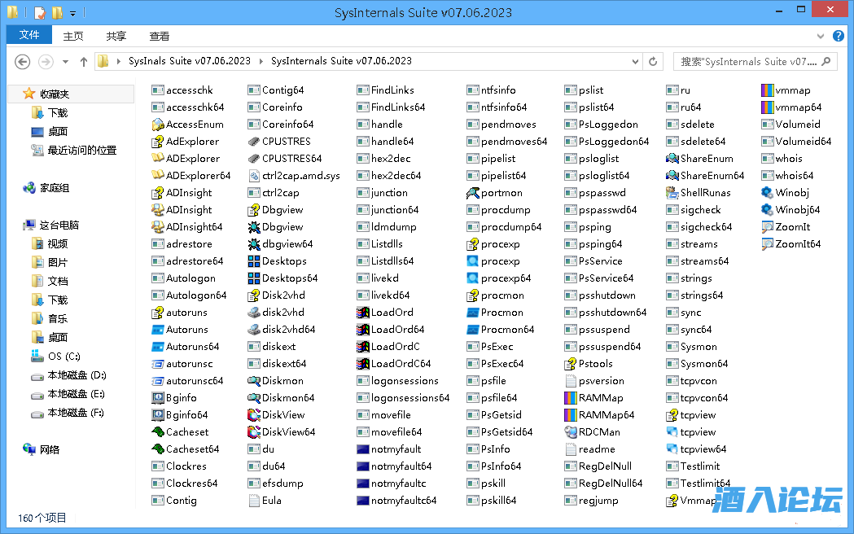Click the refresh button in address bar
854x534 pixels.
(x=652, y=61)
